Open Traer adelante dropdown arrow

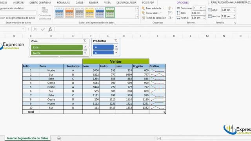pyautogui.click(x=164, y=8)
